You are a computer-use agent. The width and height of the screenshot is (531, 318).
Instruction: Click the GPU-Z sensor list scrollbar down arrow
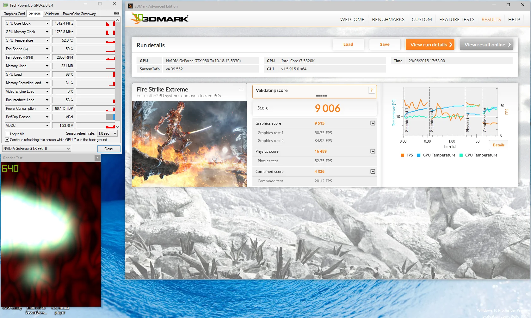(x=118, y=127)
